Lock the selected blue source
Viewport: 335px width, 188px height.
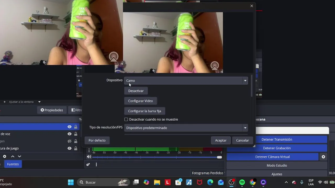(76, 127)
